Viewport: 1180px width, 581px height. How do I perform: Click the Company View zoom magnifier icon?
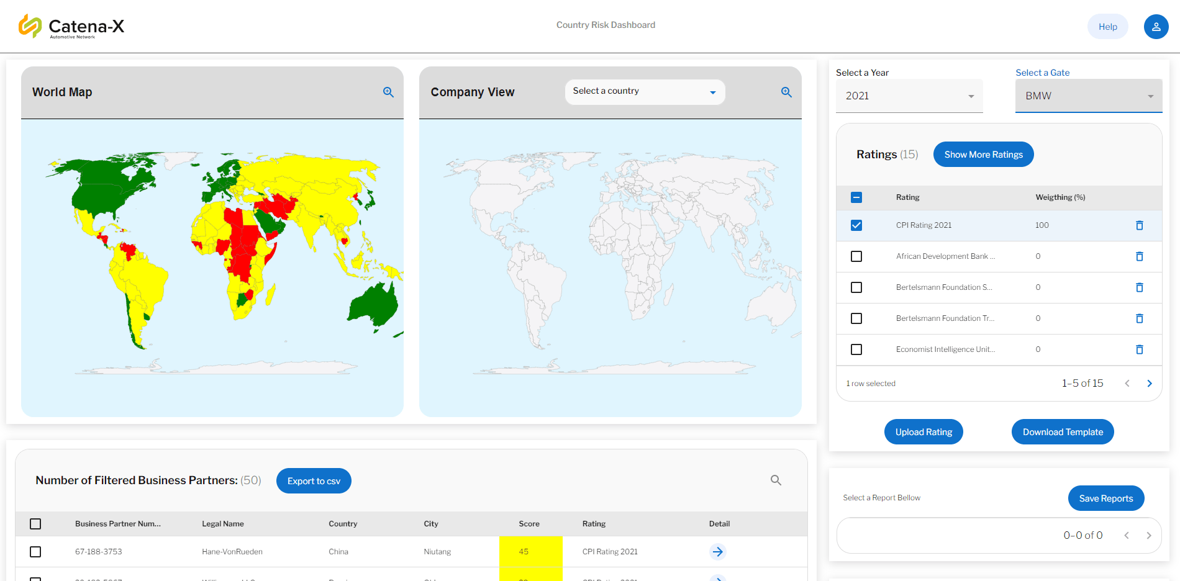786,92
